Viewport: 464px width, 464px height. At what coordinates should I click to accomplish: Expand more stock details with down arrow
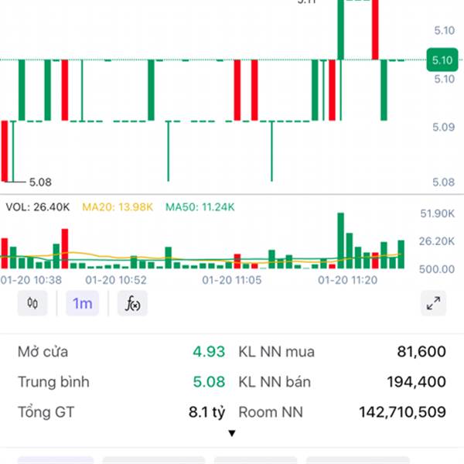[x=232, y=434]
